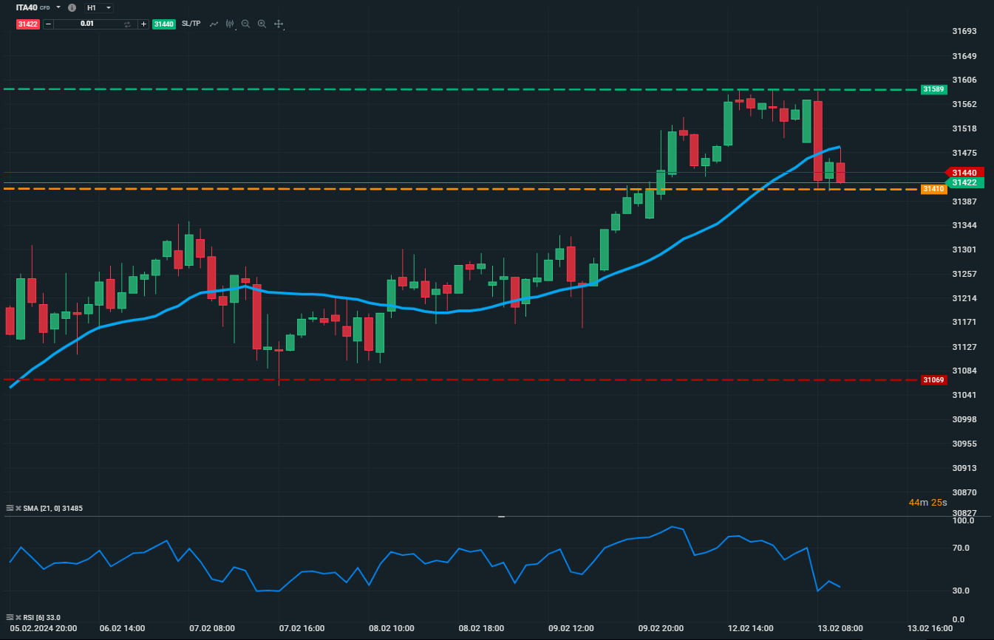Click the RSI 70.0 axis level
Screen dimensions: 994x640
click(x=961, y=548)
